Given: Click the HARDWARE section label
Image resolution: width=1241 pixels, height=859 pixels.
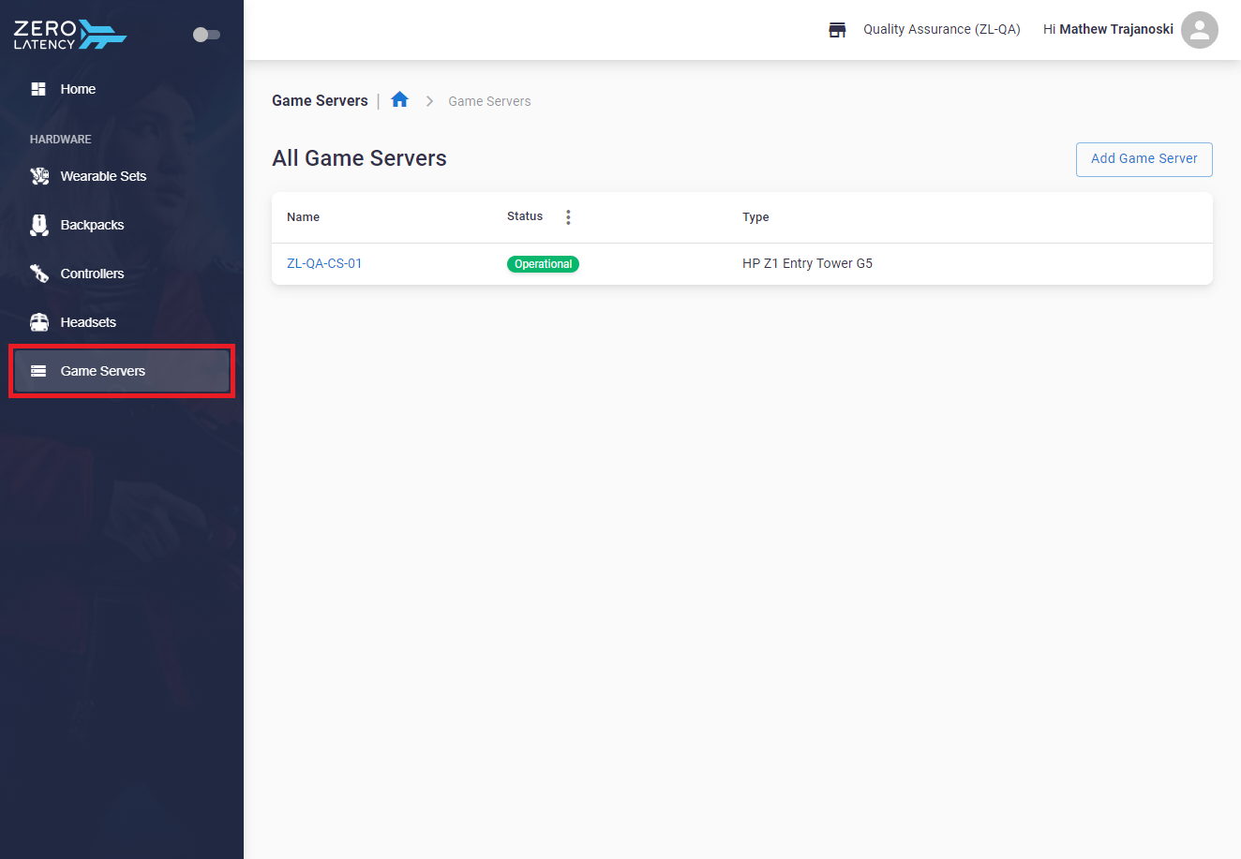Looking at the screenshot, I should tap(61, 140).
